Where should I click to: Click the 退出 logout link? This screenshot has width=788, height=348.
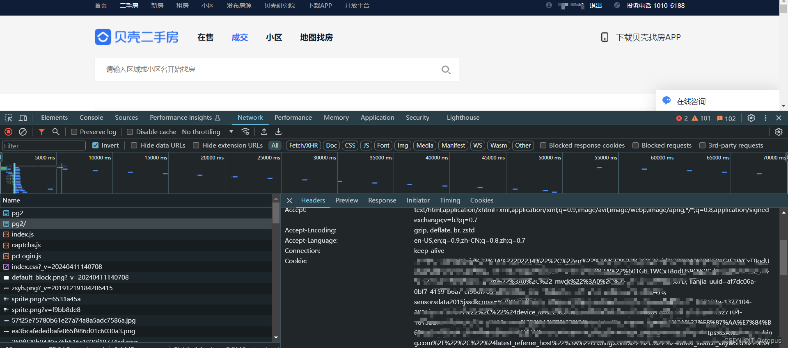point(596,6)
